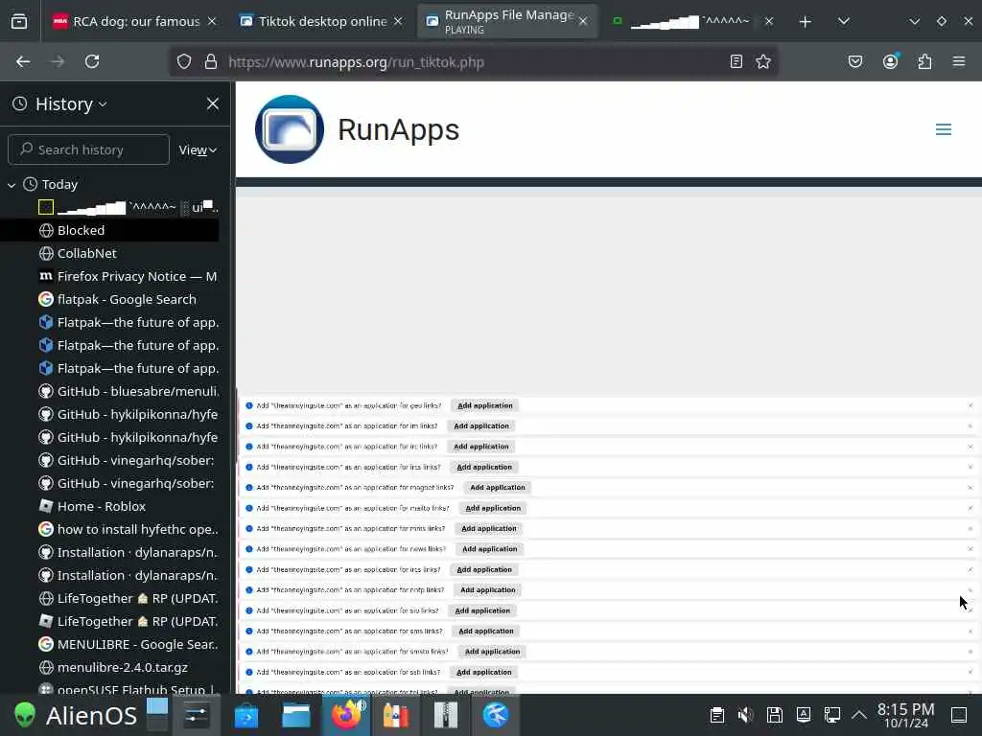Click Add application for mailto links
Image resolution: width=982 pixels, height=736 pixels.
coord(493,508)
